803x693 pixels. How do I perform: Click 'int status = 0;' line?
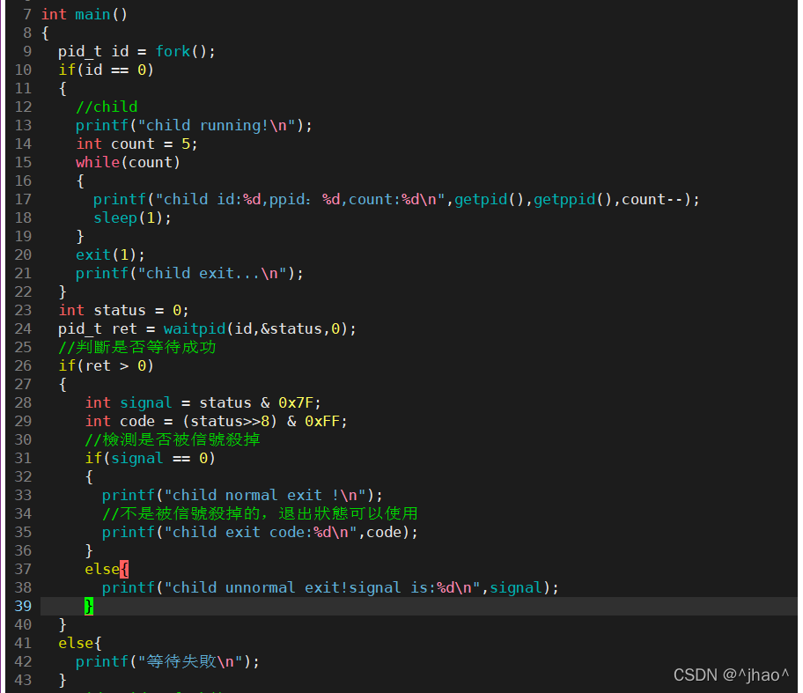pyautogui.click(x=123, y=310)
